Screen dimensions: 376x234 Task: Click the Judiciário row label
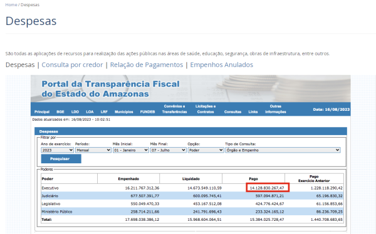click(50, 196)
